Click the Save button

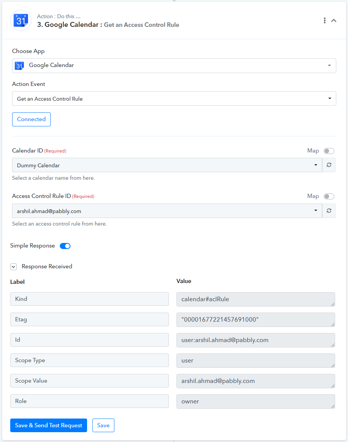point(103,425)
